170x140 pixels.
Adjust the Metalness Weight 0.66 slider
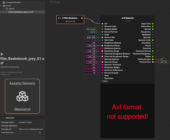90,67
